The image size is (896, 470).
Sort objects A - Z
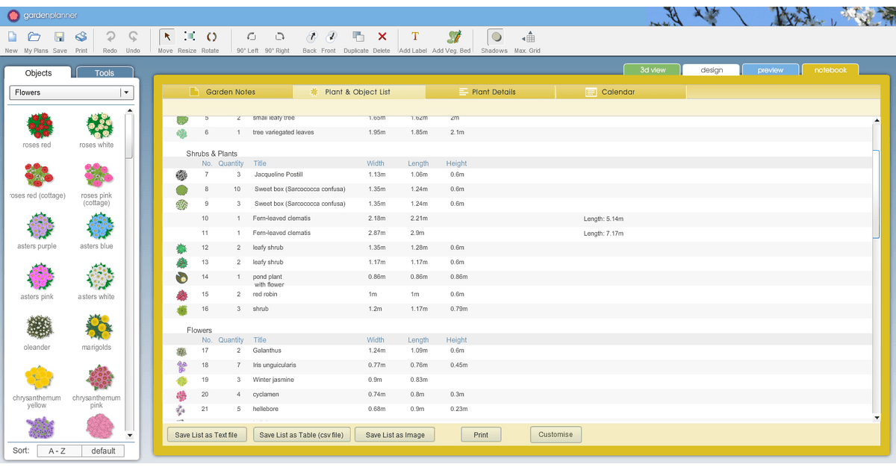coord(57,451)
